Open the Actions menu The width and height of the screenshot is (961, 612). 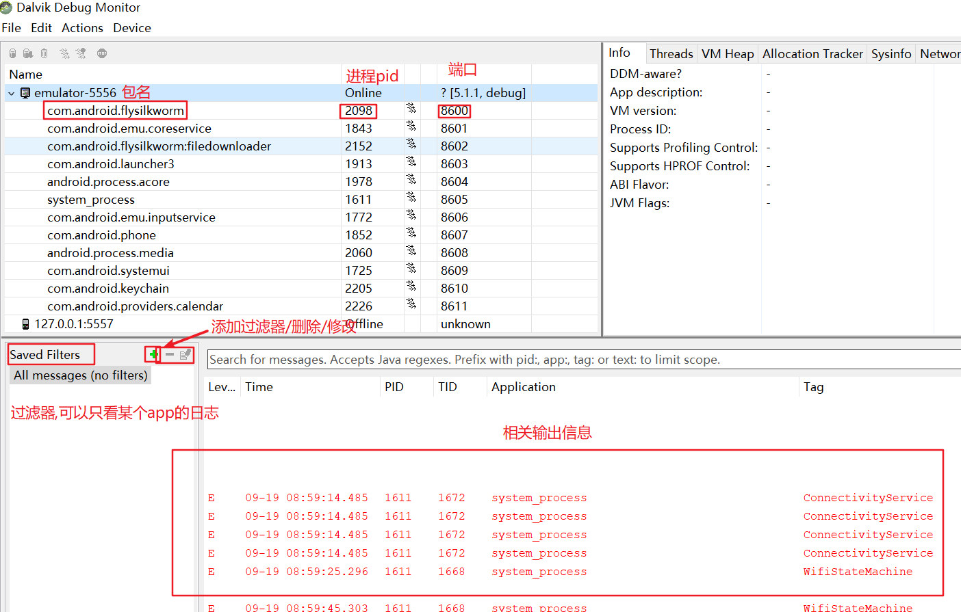tap(82, 28)
